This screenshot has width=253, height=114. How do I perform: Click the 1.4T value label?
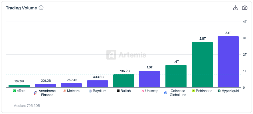click(x=176, y=62)
